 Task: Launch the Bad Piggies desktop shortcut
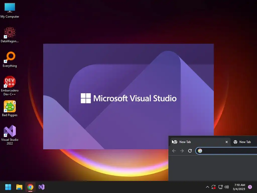click(10, 109)
